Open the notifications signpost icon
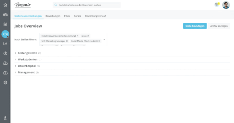 pos(217,5)
